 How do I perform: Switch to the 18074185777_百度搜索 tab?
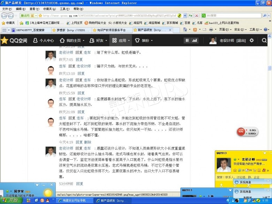click(x=31, y=30)
